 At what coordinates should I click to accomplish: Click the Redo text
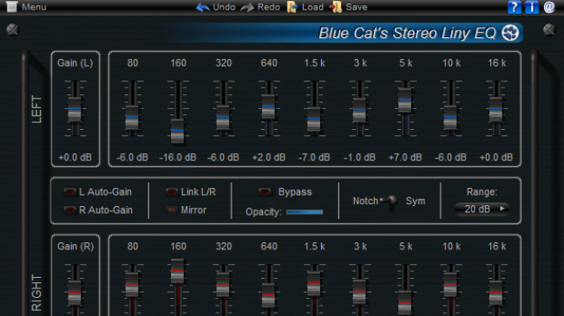(269, 7)
